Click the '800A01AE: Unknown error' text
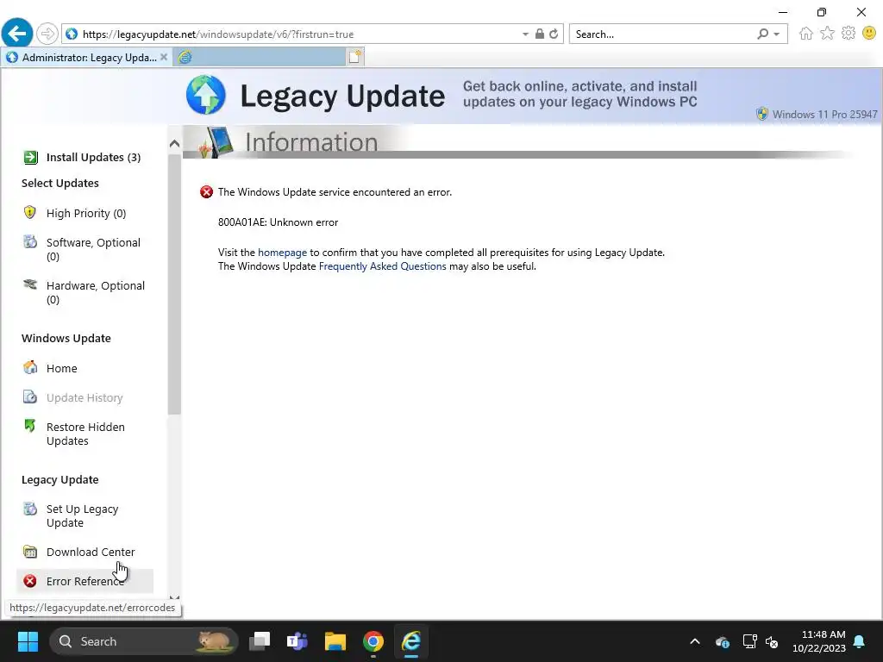The height and width of the screenshot is (662, 883). point(279,222)
